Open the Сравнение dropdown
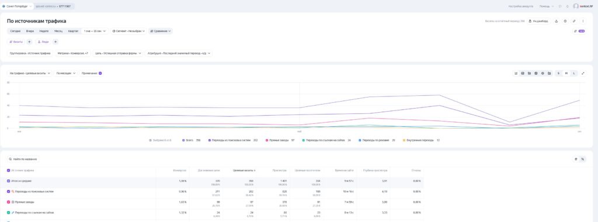The width and height of the screenshot is (598, 222). (161, 32)
